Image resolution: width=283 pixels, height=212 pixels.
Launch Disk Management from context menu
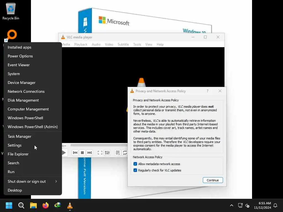point(33,100)
